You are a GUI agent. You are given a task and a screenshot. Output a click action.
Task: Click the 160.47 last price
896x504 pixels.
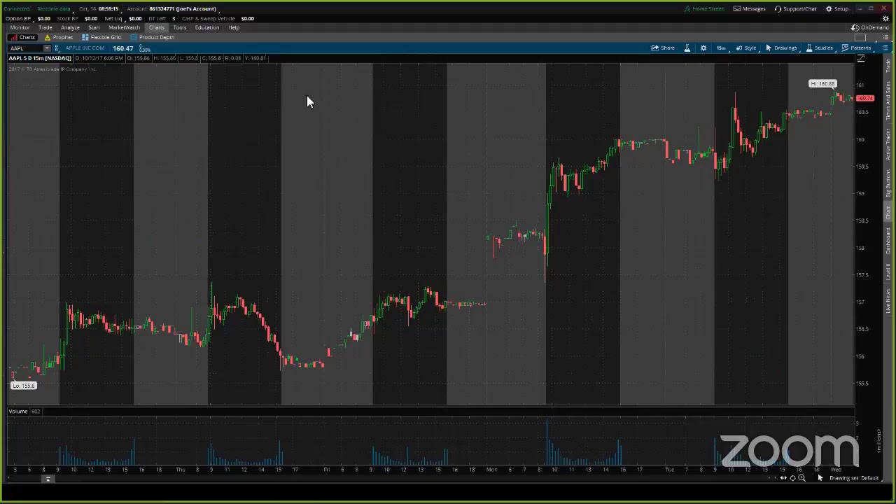122,48
